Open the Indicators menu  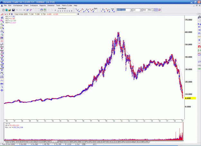[34, 5]
